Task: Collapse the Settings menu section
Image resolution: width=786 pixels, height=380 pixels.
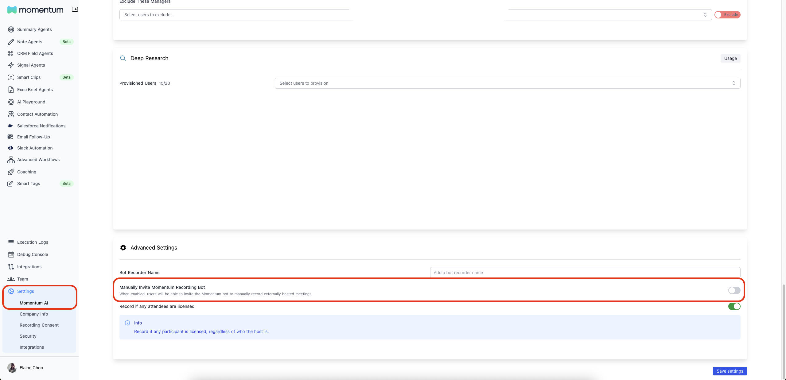Action: click(26, 291)
